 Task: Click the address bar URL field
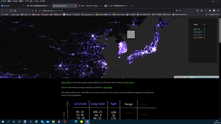coord(106,11)
